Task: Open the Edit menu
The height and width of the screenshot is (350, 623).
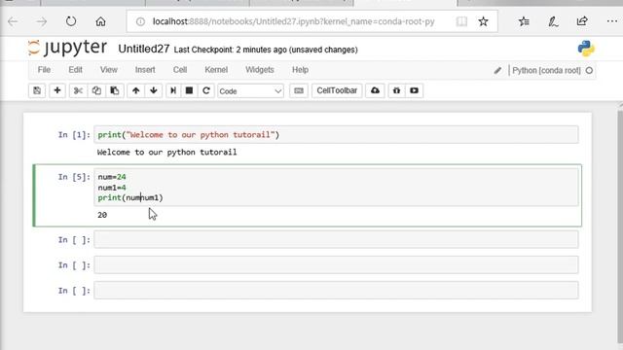Action: (x=76, y=70)
